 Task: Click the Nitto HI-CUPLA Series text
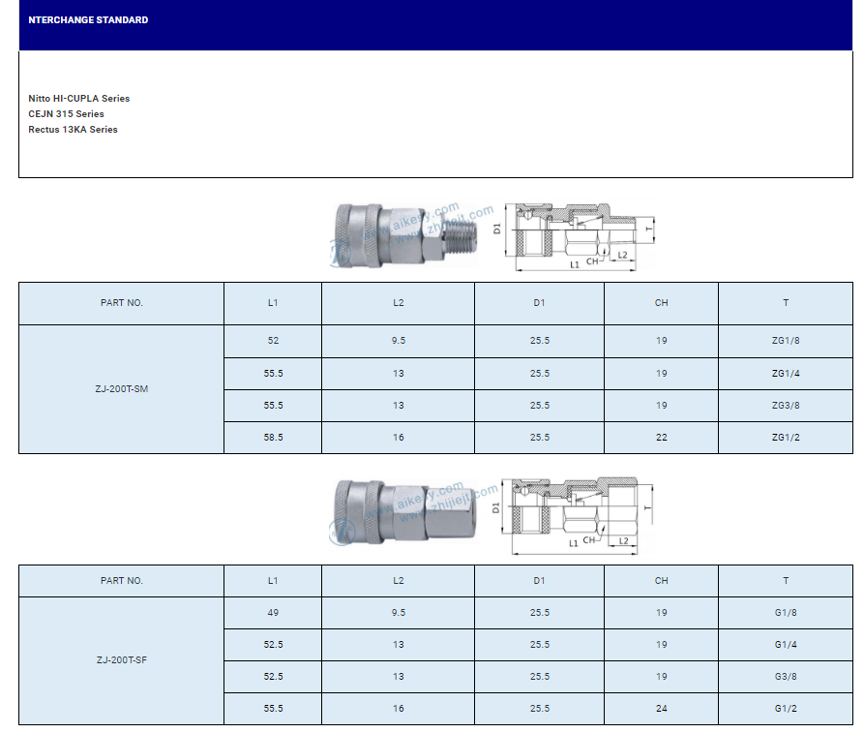(78, 99)
